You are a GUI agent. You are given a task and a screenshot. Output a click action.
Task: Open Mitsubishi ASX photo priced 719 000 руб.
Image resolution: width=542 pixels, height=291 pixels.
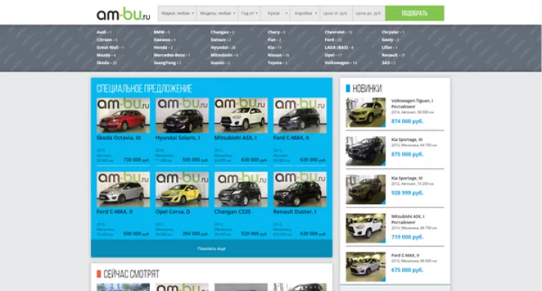pyautogui.click(x=366, y=228)
